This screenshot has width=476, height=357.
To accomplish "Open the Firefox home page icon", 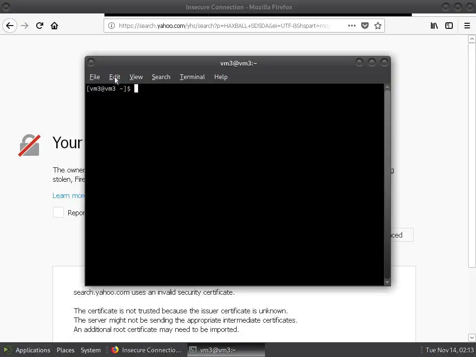I will coord(54,26).
